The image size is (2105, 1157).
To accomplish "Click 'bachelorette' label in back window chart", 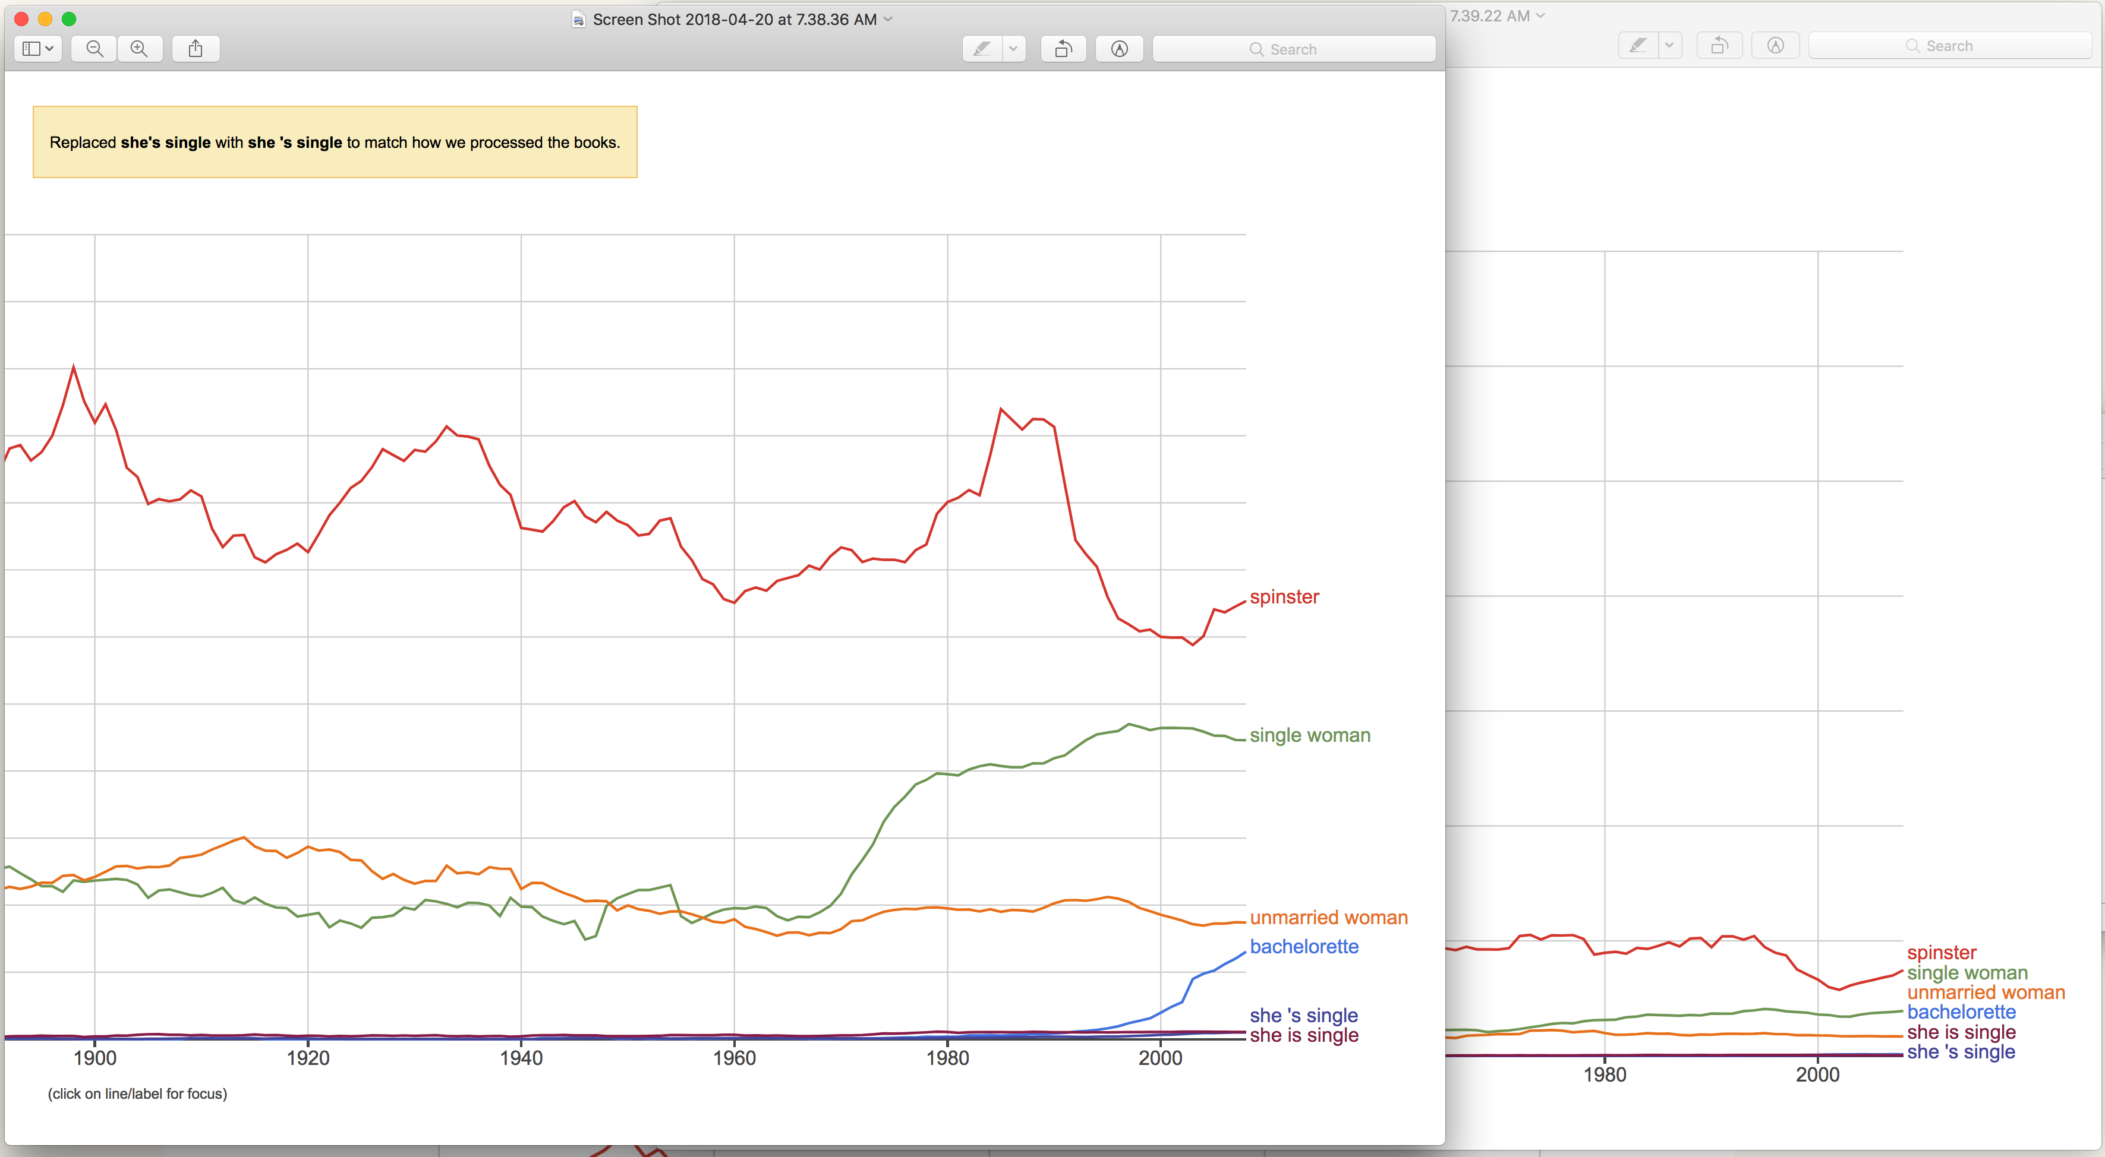I will pos(1961,1011).
